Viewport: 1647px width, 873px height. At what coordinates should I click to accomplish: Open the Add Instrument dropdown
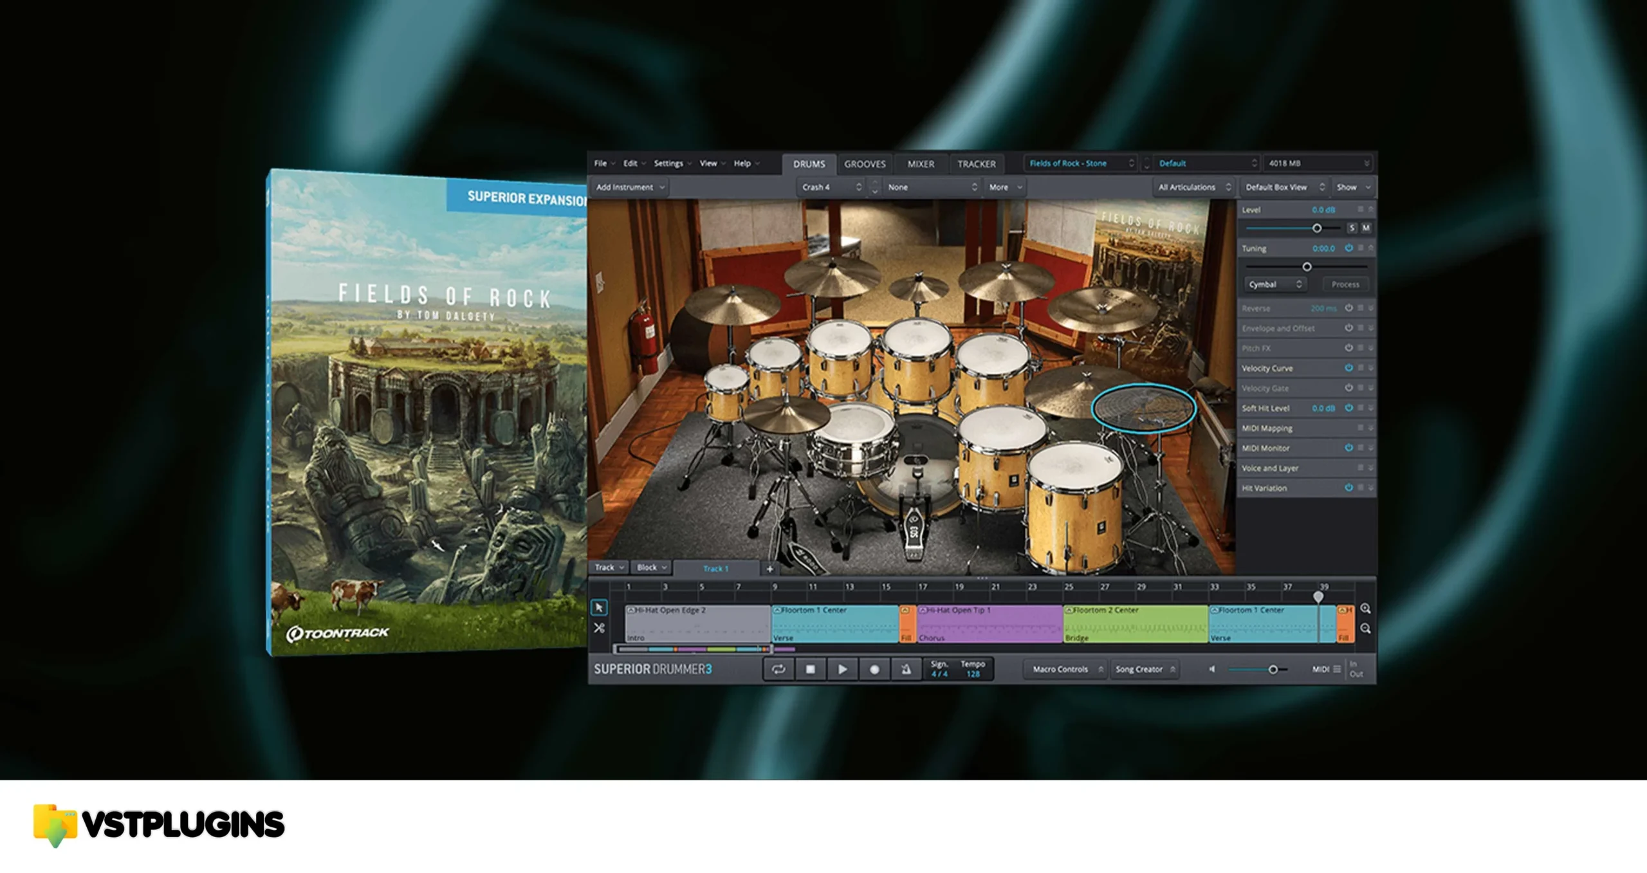pyautogui.click(x=630, y=187)
